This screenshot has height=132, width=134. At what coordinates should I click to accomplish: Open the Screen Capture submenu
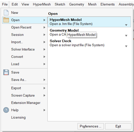point(25,95)
